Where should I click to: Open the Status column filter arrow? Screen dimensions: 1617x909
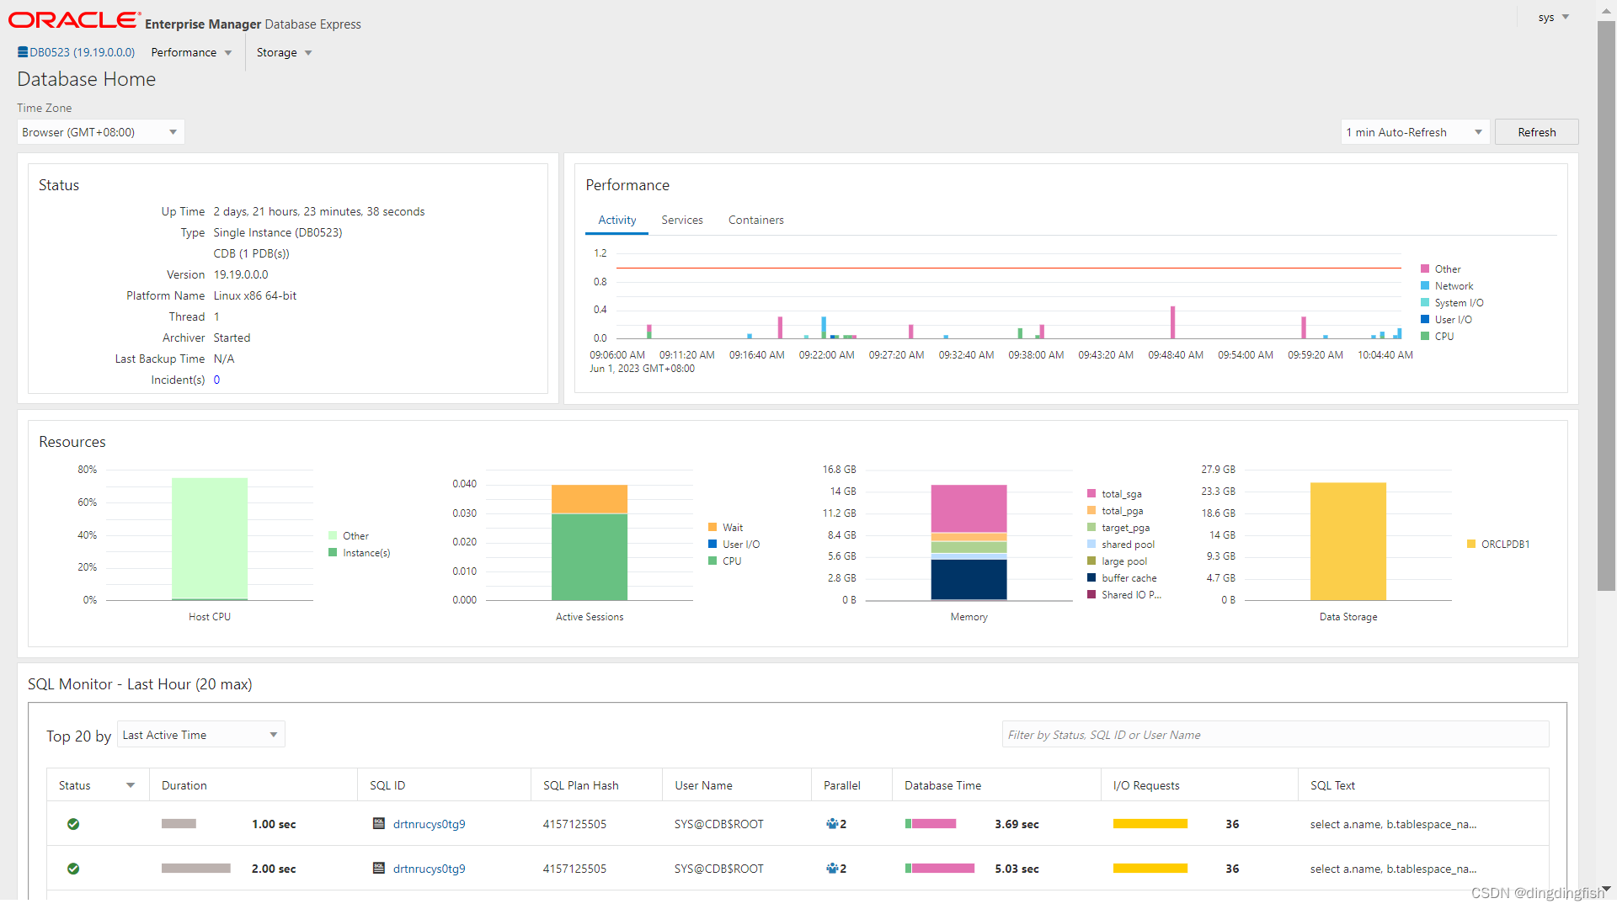131,785
